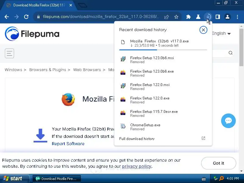Expand the English language dropdown
The width and height of the screenshot is (244, 183).
(x=221, y=34)
